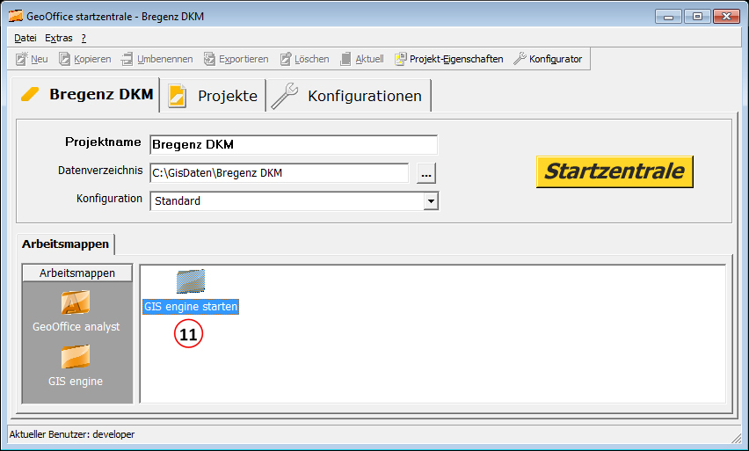Click the Exportieren toolbar icon
749x451 pixels.
[210, 59]
